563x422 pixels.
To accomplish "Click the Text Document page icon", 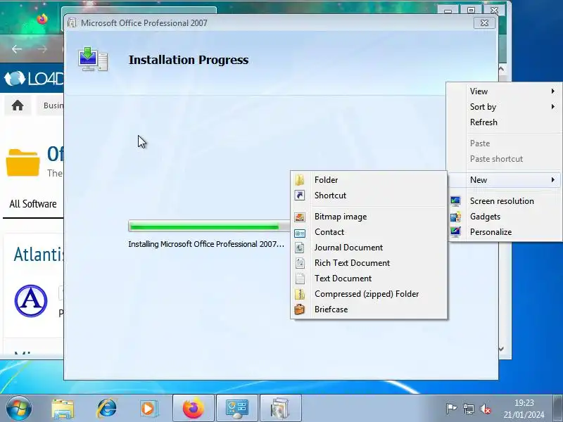I will (300, 278).
